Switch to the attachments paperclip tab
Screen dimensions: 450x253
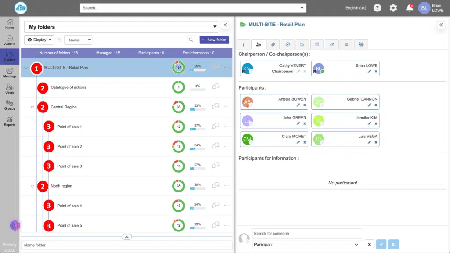[x=273, y=44]
